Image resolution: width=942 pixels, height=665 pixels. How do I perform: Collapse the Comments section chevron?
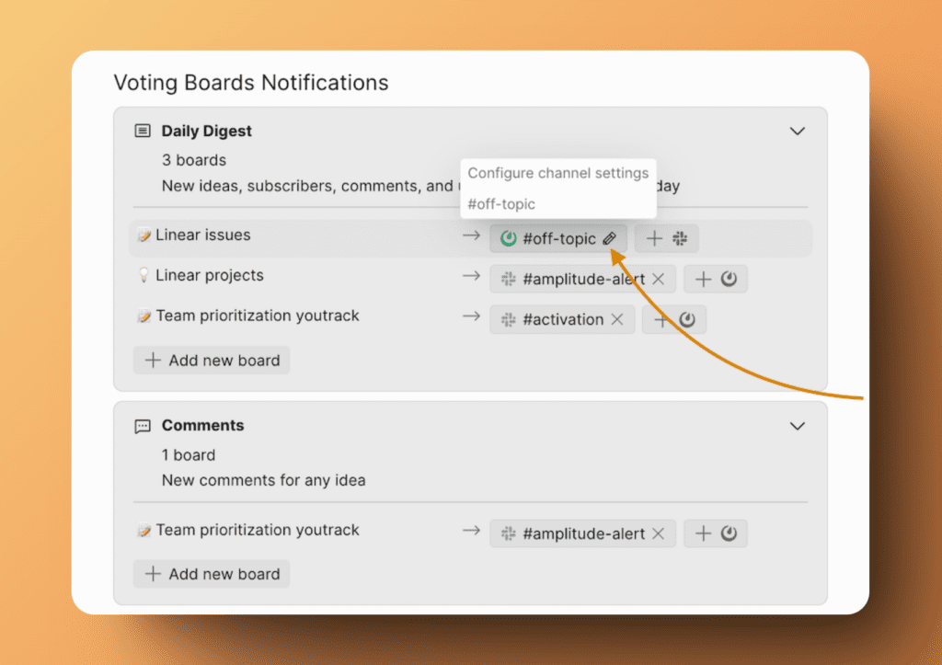click(x=798, y=426)
